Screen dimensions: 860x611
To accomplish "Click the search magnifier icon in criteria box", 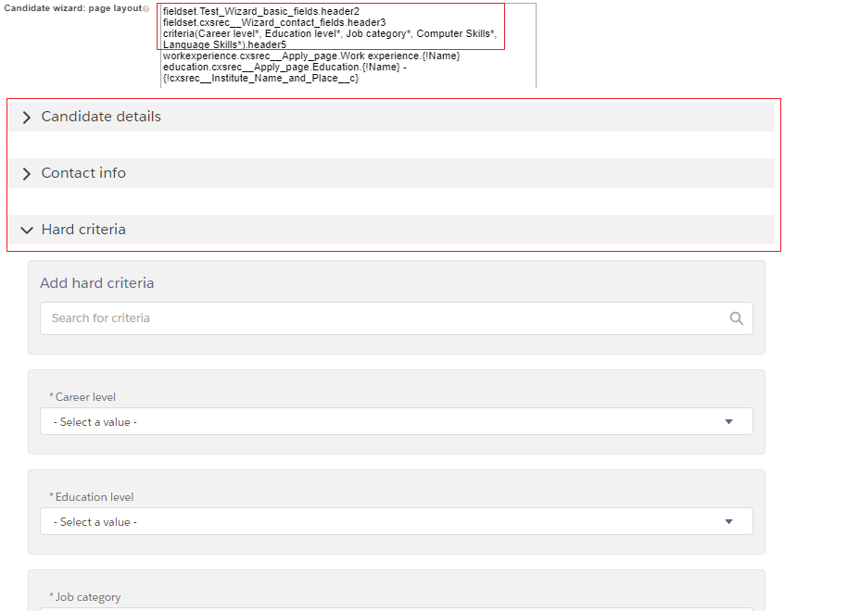I will tap(736, 318).
